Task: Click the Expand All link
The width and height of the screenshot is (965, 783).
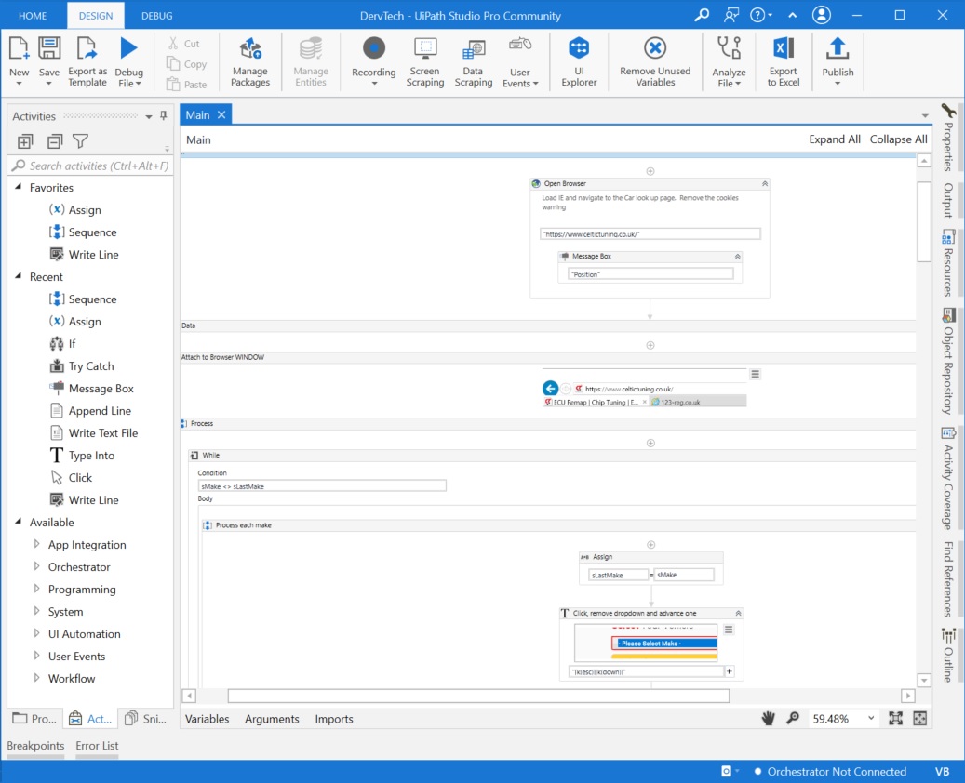Action: [834, 139]
